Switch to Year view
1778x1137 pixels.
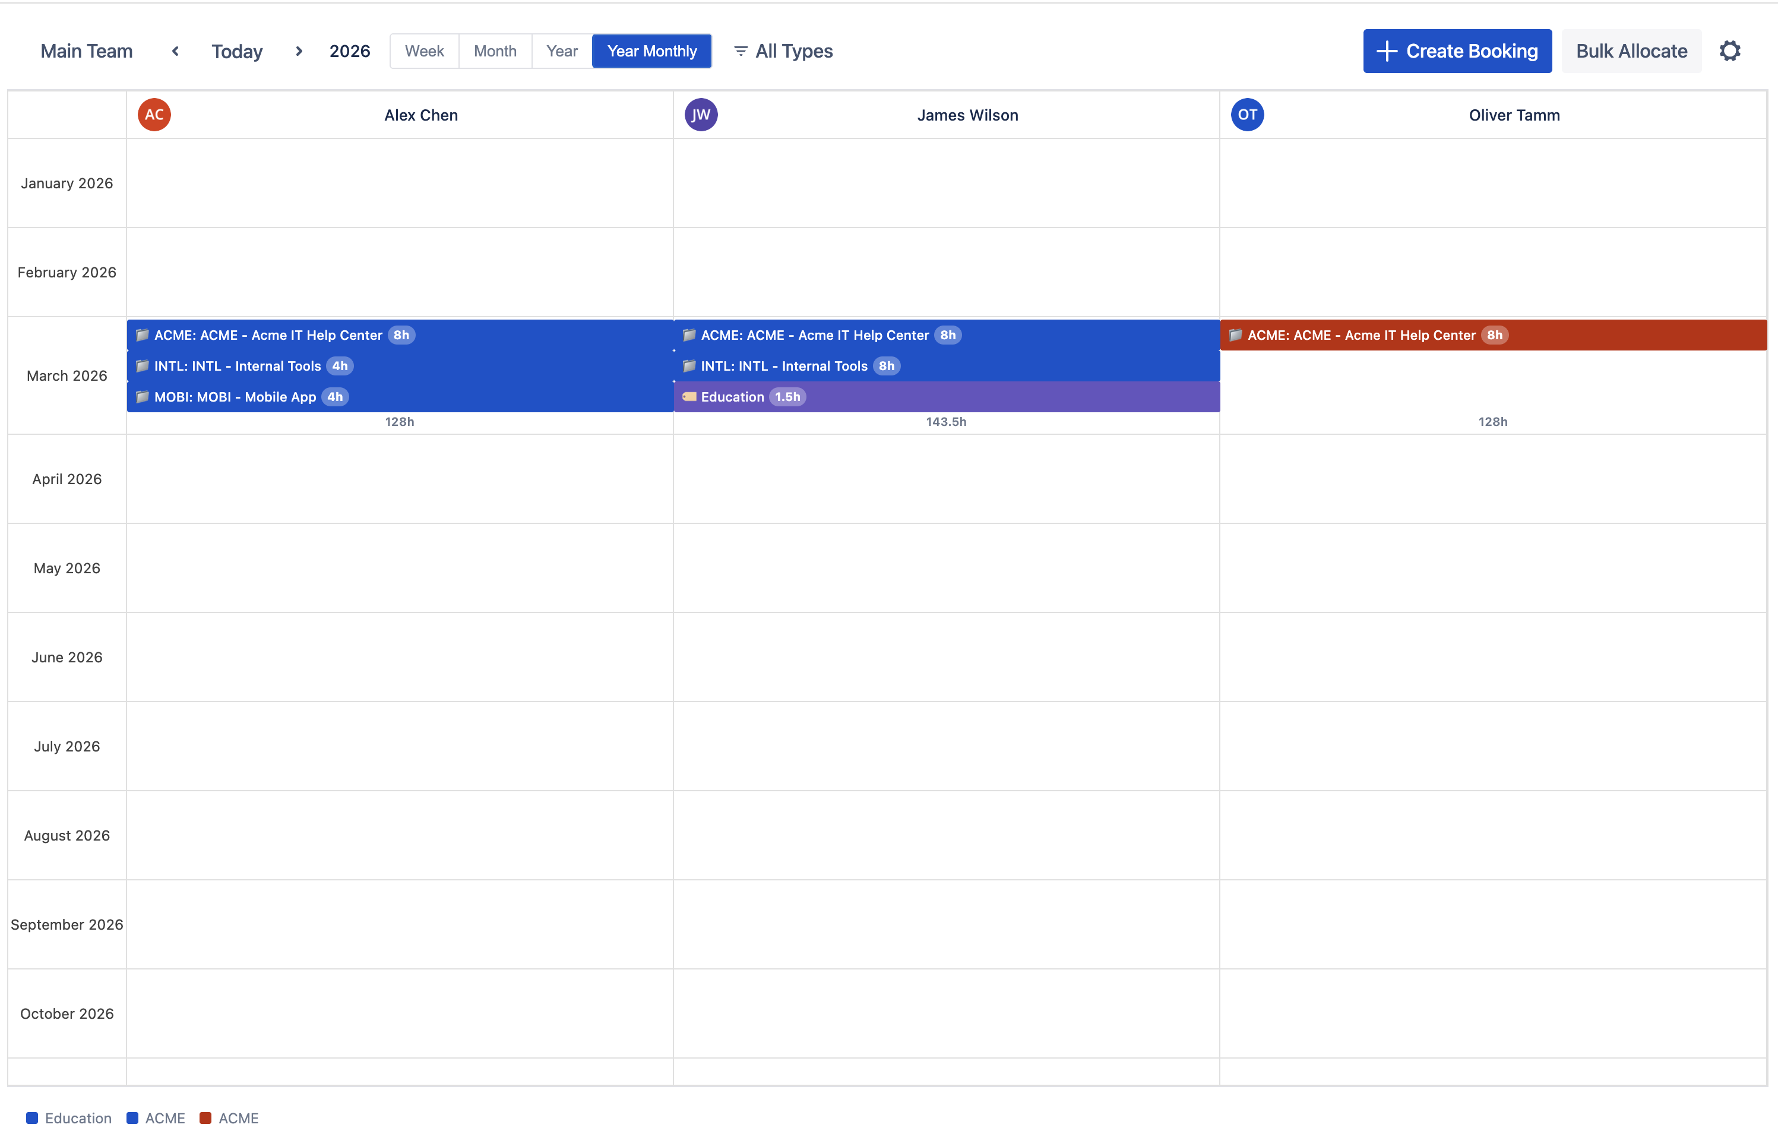pyautogui.click(x=561, y=51)
